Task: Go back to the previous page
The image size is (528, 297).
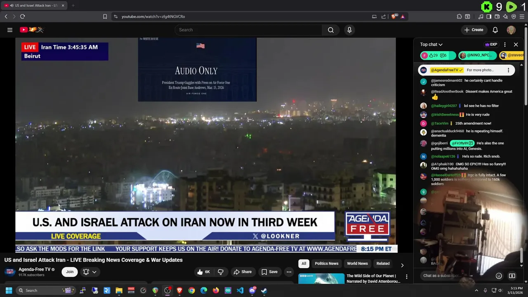Action: click(6, 16)
